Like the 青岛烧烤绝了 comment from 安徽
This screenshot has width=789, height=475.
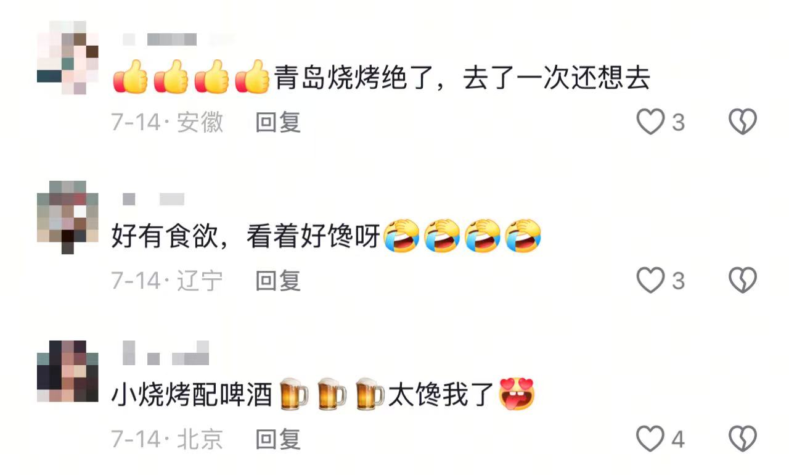click(650, 122)
